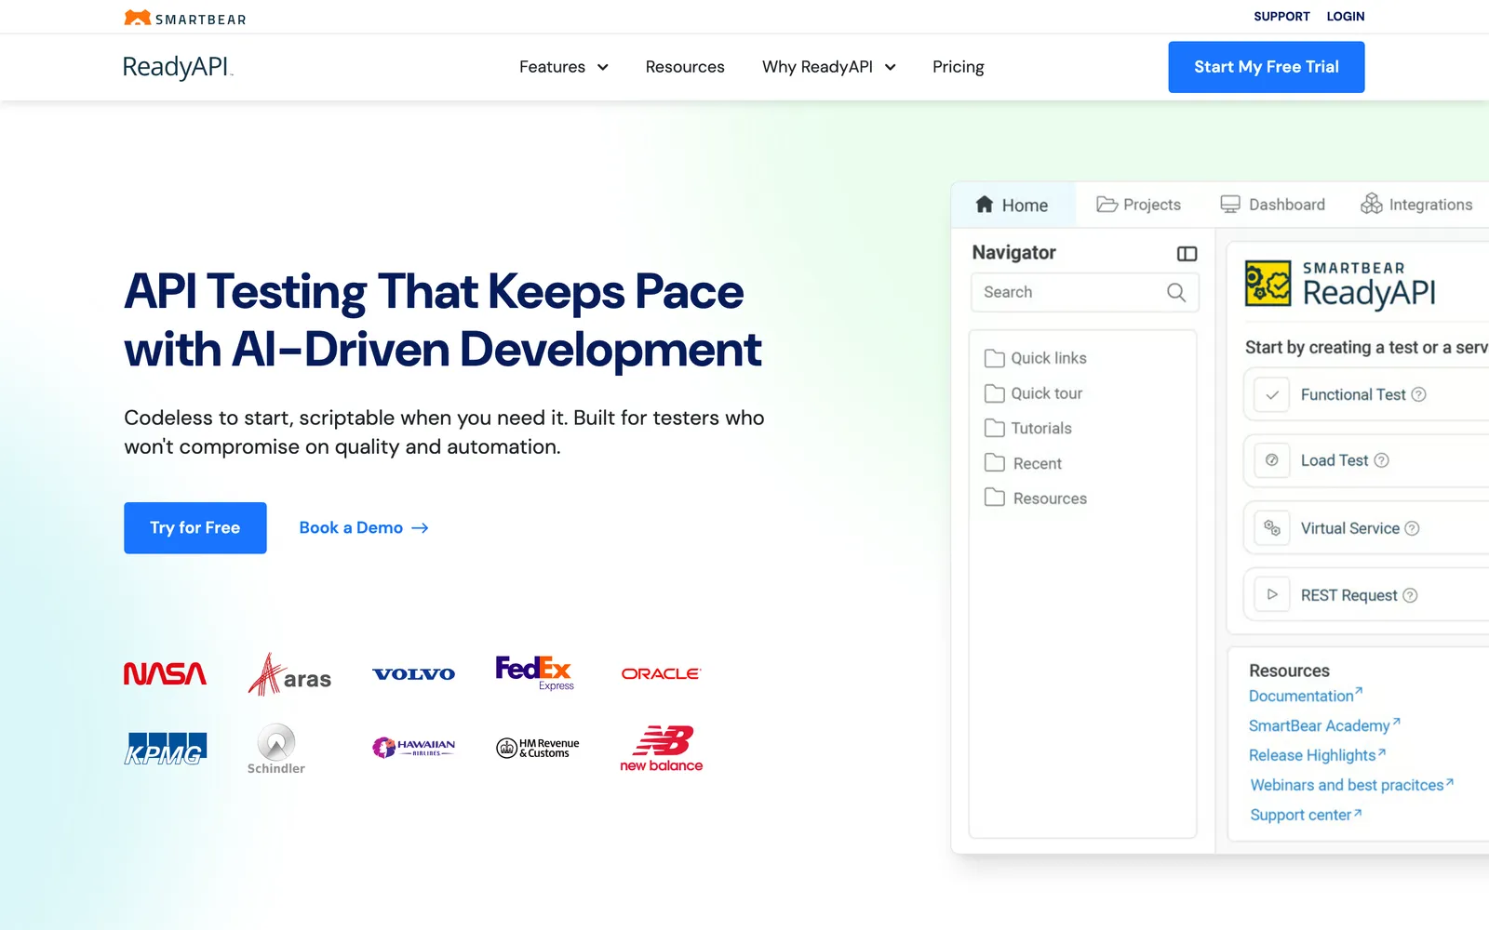Open the Release Highlights link

tap(1317, 755)
